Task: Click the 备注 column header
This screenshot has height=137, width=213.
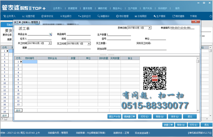Action: click(x=130, y=58)
